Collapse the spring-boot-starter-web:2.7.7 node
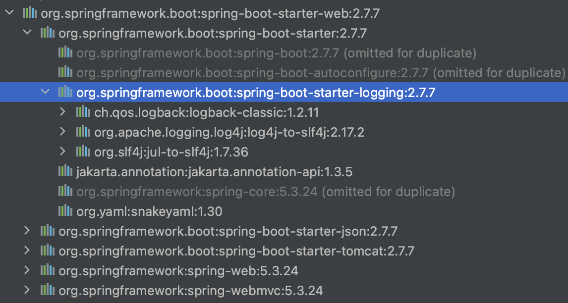 pyautogui.click(x=9, y=13)
